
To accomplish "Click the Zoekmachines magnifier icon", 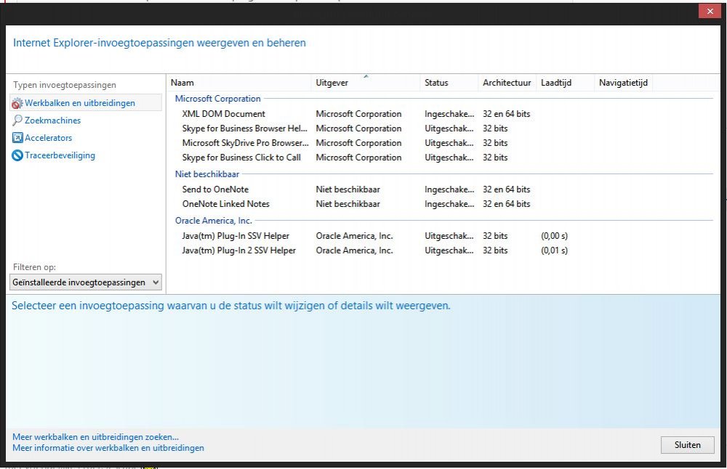I will click(x=17, y=121).
